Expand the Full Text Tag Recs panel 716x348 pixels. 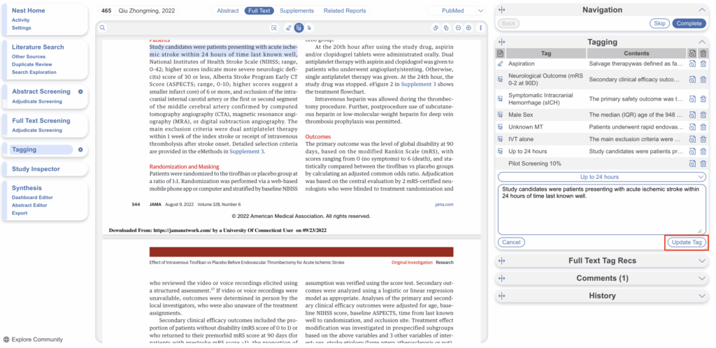[601, 261]
